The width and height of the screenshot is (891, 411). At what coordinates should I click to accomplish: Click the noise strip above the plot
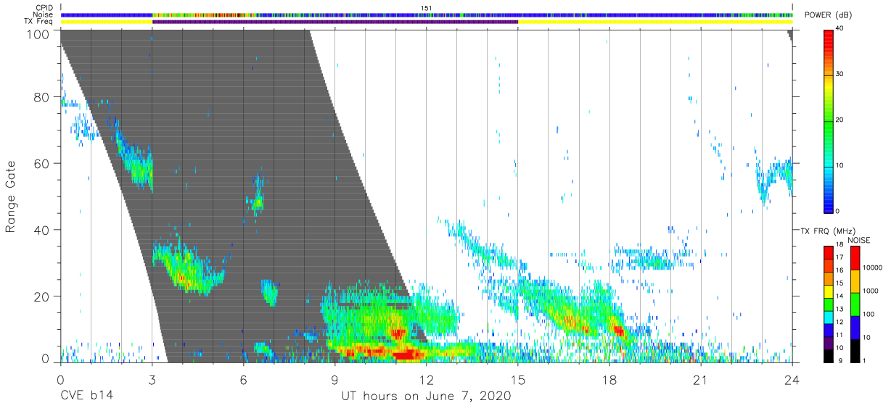click(x=427, y=14)
